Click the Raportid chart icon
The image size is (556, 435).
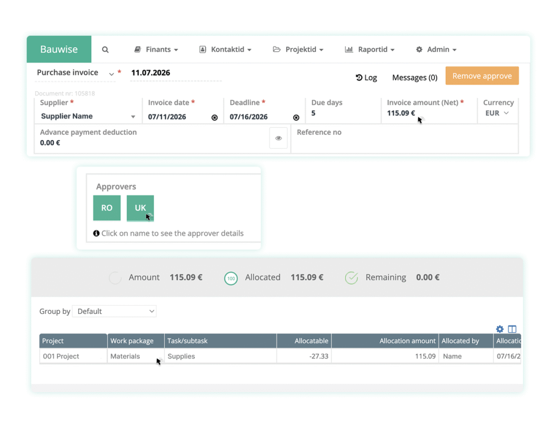(349, 49)
